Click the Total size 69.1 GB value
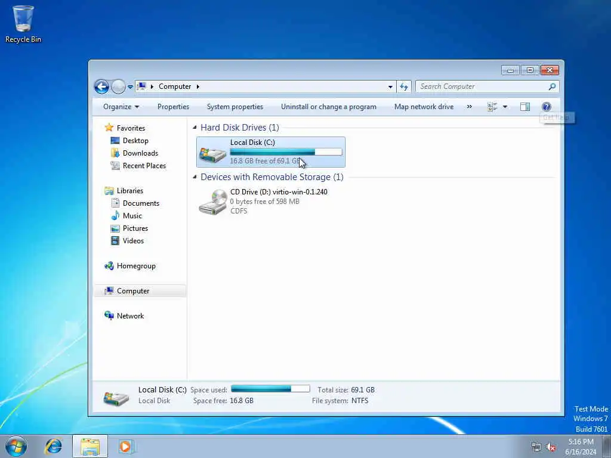Image resolution: width=611 pixels, height=458 pixels. point(363,390)
